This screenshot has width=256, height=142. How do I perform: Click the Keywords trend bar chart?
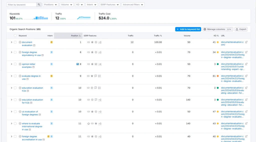point(36,18)
